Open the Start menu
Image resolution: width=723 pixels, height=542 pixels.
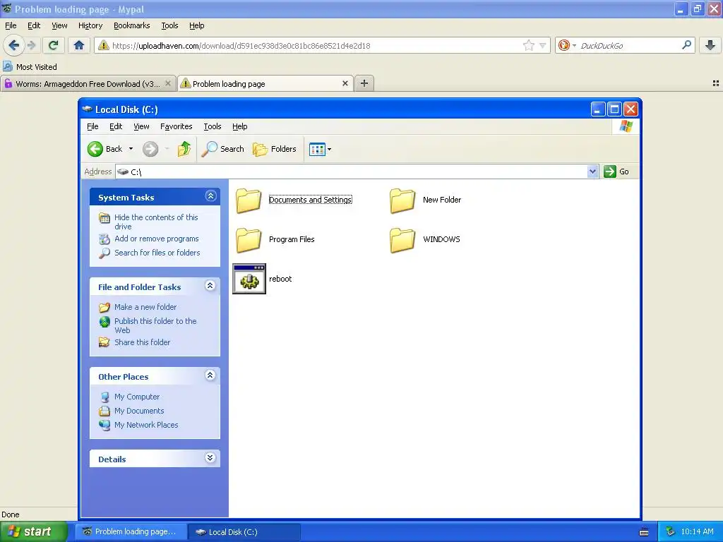[33, 531]
